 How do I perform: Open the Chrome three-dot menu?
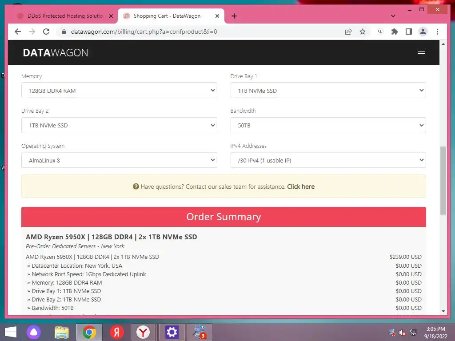(x=437, y=32)
